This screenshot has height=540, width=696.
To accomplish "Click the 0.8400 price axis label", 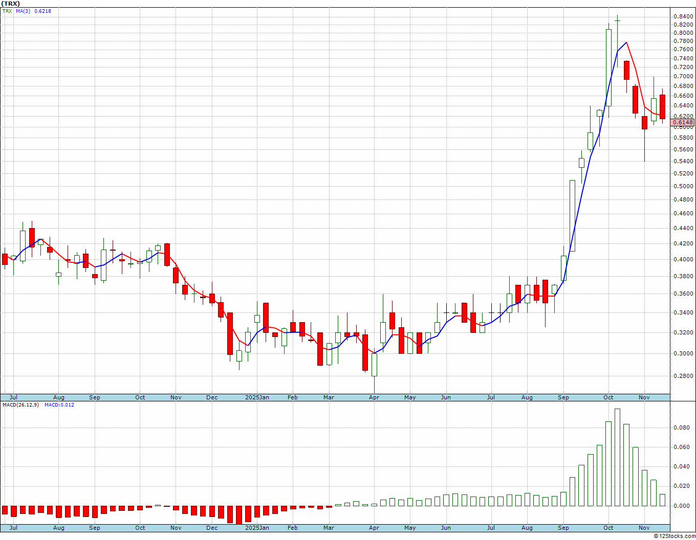I will [683, 17].
